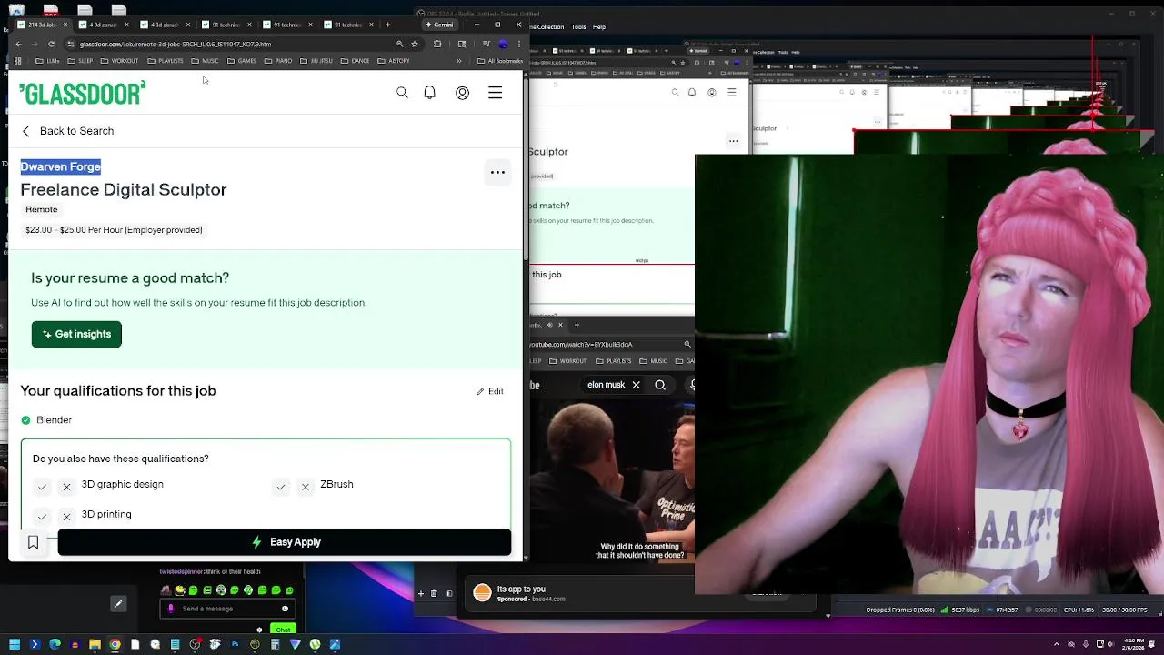Open Tools menu in OBS window
This screenshot has height=655, width=1164.
(579, 27)
